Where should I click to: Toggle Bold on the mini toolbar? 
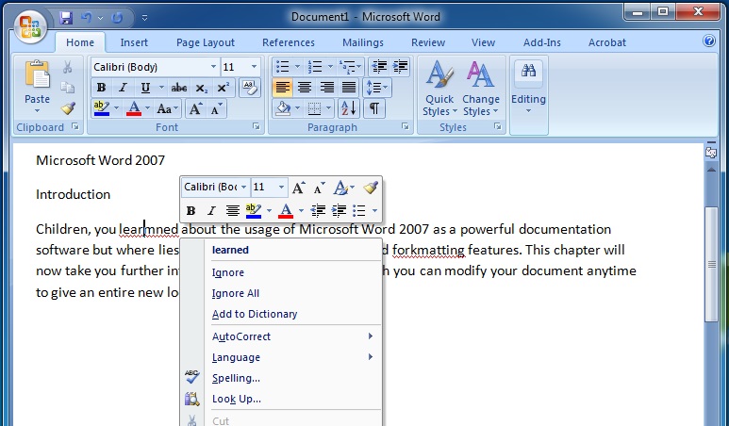(191, 211)
